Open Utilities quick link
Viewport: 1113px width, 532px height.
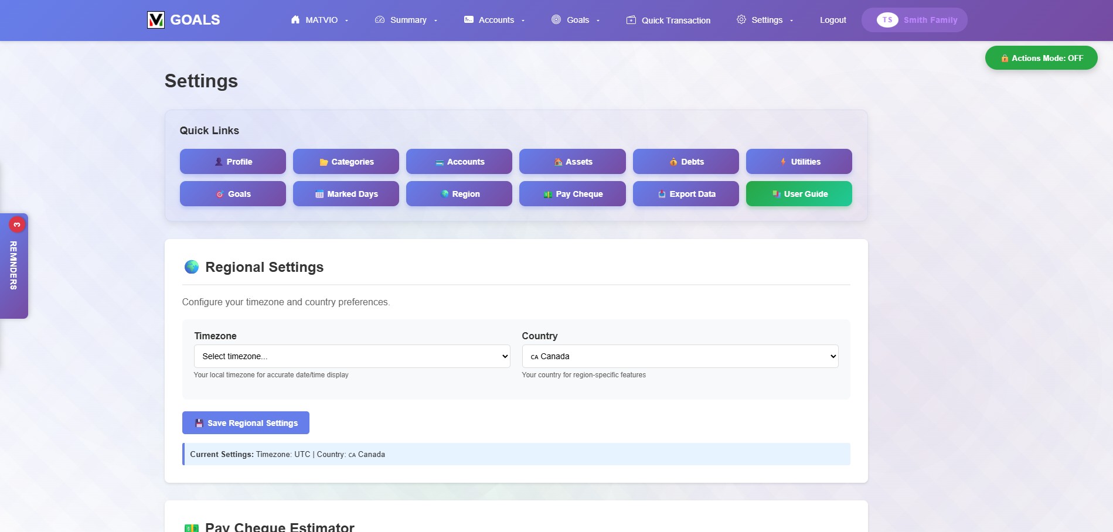coord(798,162)
